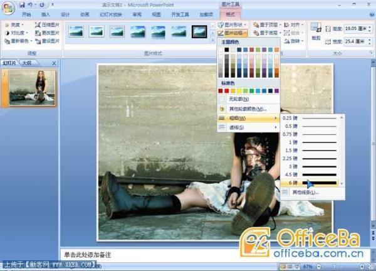Click the Save icon in quick access toolbar

point(22,4)
